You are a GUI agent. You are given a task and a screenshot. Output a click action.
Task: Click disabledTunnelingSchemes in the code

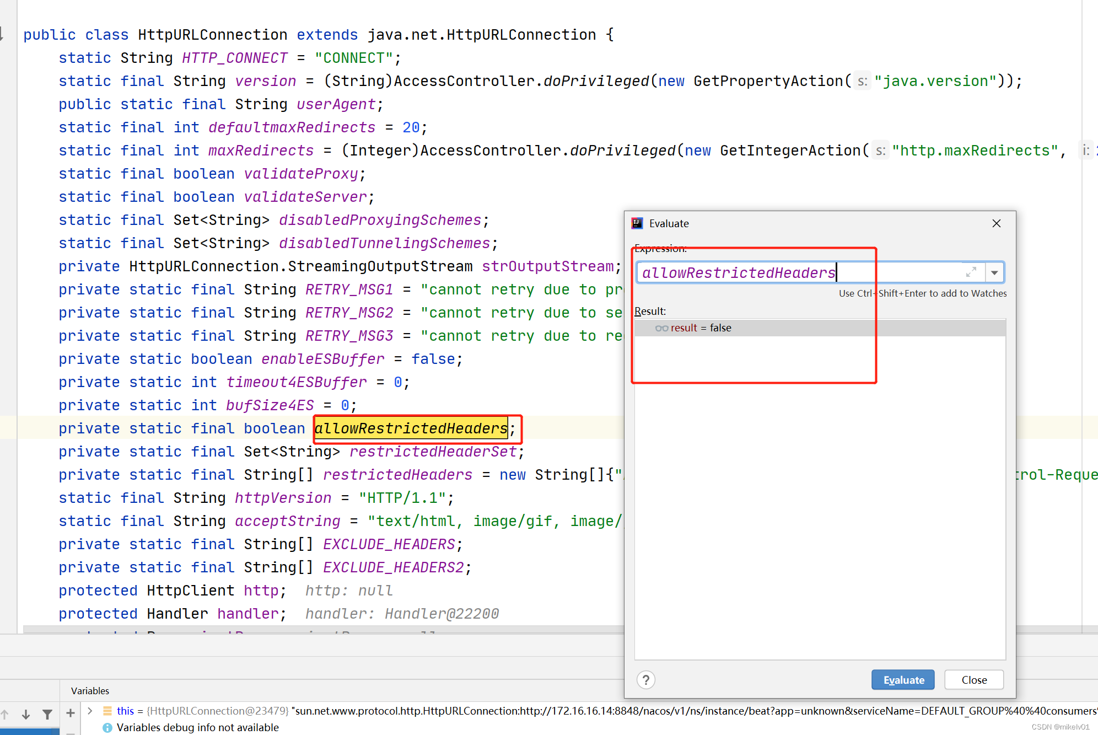pyautogui.click(x=385, y=243)
